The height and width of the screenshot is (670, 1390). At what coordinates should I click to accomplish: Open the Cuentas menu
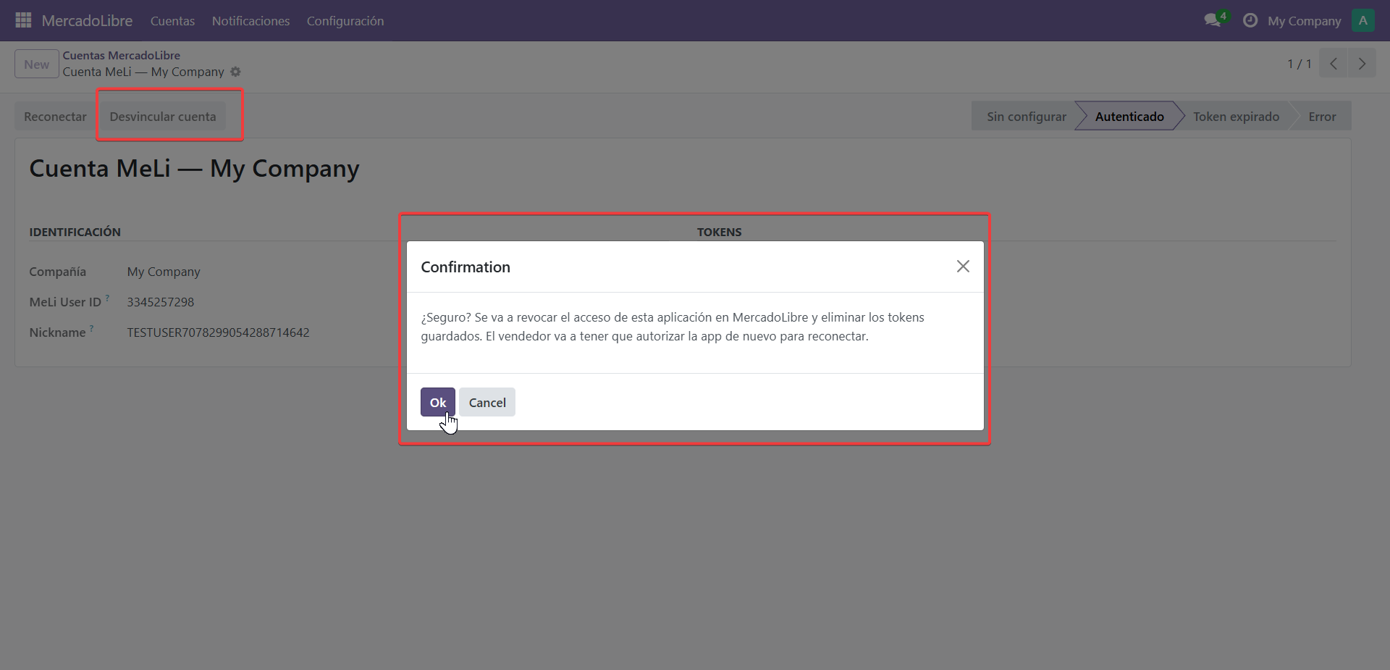pyautogui.click(x=172, y=21)
